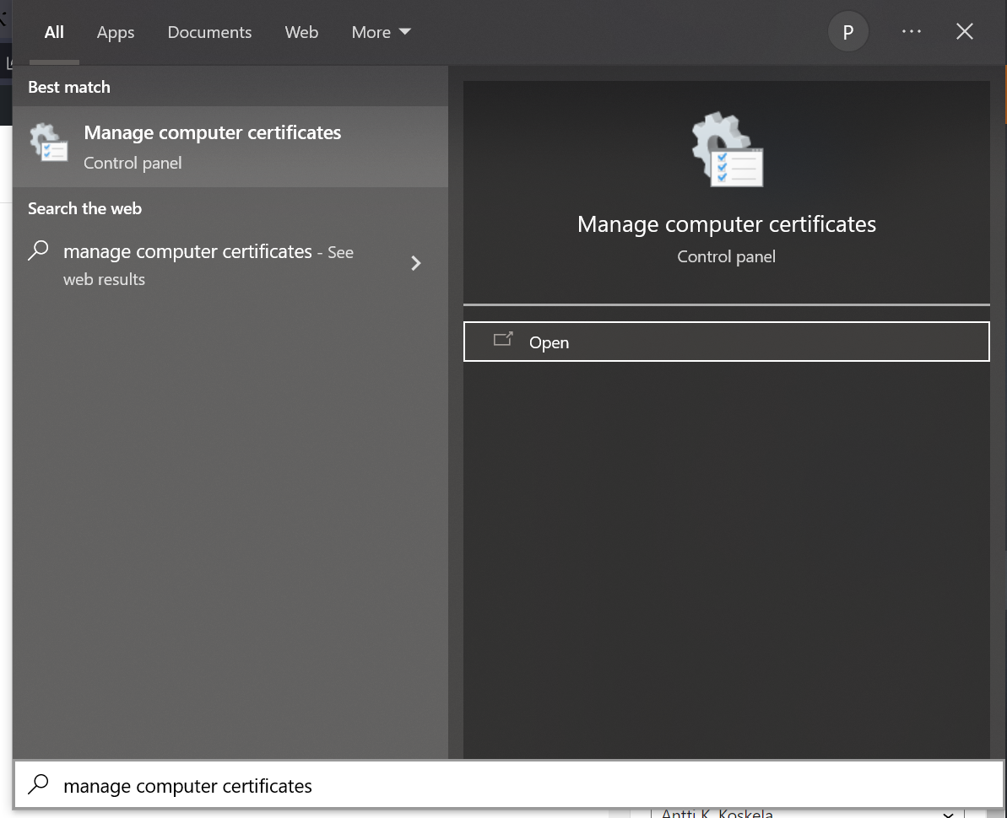The height and width of the screenshot is (818, 1007).
Task: Click the magnifier icon beside the web result
Action: (x=38, y=251)
